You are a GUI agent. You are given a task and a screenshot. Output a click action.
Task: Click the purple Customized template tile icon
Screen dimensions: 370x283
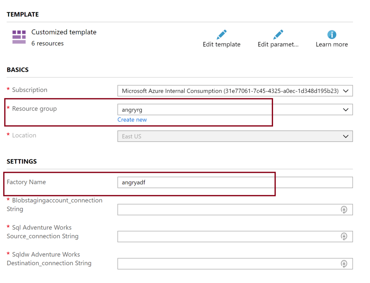pos(19,37)
